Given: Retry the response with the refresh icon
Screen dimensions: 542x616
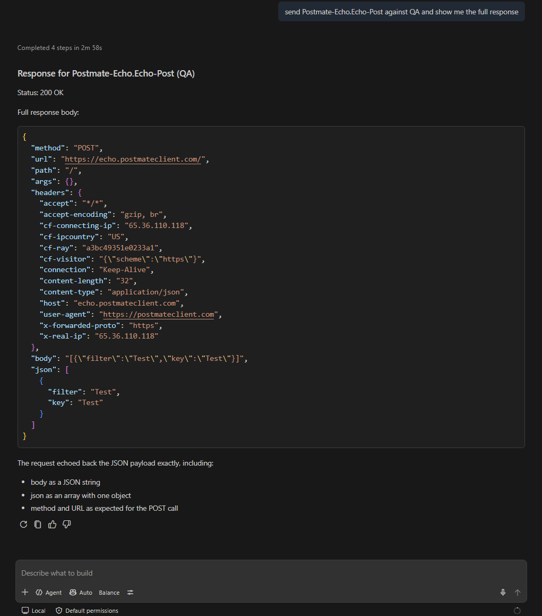Looking at the screenshot, I should tap(23, 525).
